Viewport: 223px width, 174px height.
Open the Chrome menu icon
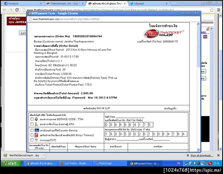(x=219, y=10)
